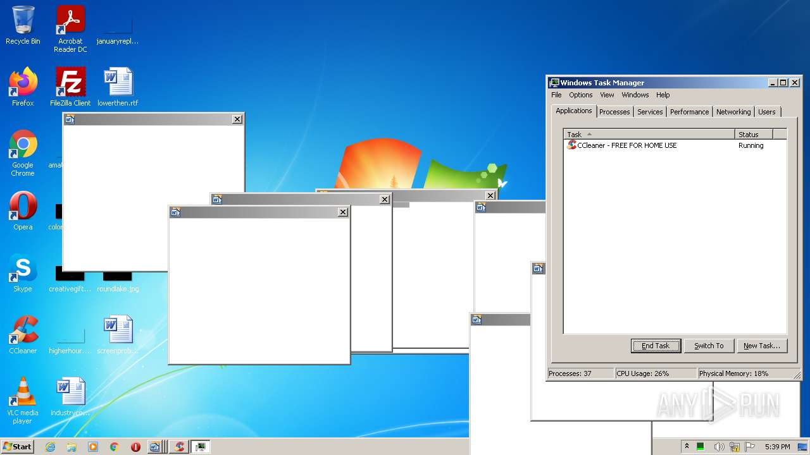Click the CCleaner icon in the task list
This screenshot has width=810, height=455.
click(572, 145)
